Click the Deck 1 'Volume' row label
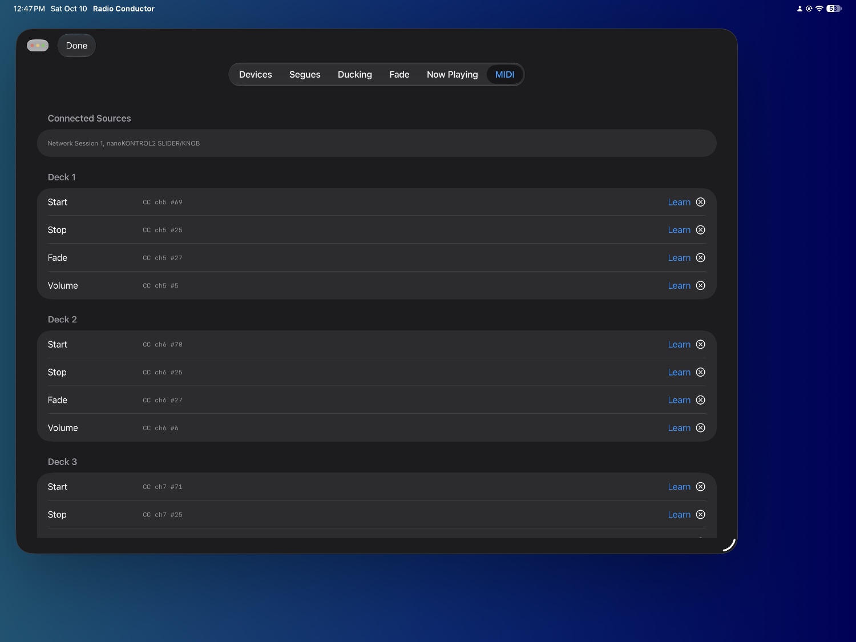 63,285
